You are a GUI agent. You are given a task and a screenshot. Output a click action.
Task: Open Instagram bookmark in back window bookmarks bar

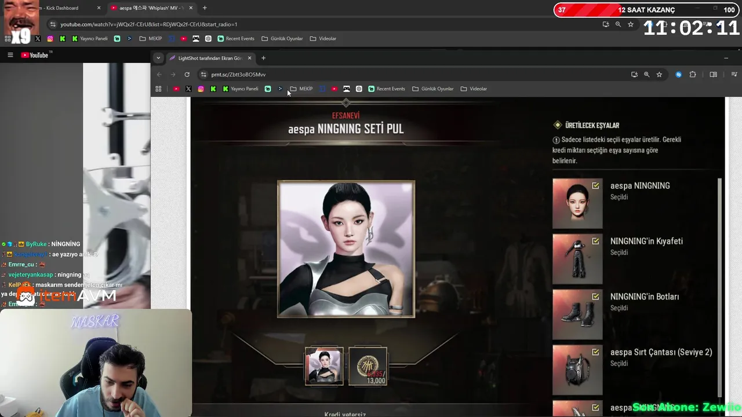click(50, 39)
